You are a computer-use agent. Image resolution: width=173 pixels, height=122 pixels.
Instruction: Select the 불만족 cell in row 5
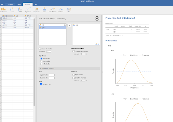pyautogui.click(x=29, y=27)
